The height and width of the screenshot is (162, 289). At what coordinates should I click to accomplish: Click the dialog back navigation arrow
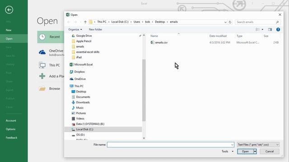[69, 22]
